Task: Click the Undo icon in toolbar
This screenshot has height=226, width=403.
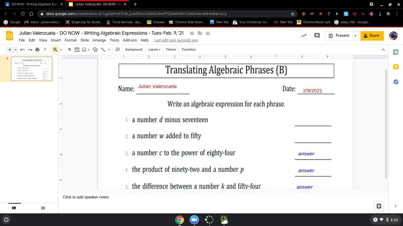Action: [22, 49]
